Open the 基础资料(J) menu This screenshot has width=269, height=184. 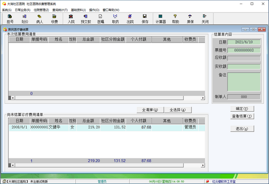pyautogui.click(x=79, y=9)
